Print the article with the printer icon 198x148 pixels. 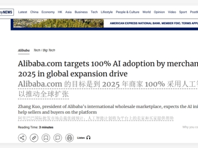pyautogui.click(x=69, y=138)
